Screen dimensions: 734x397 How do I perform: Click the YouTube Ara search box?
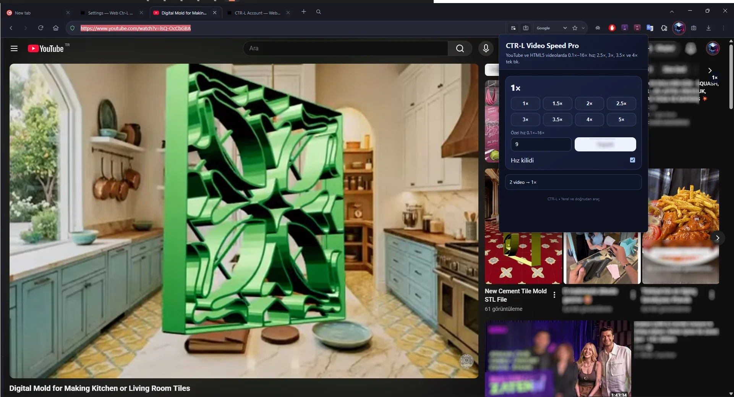pos(345,48)
